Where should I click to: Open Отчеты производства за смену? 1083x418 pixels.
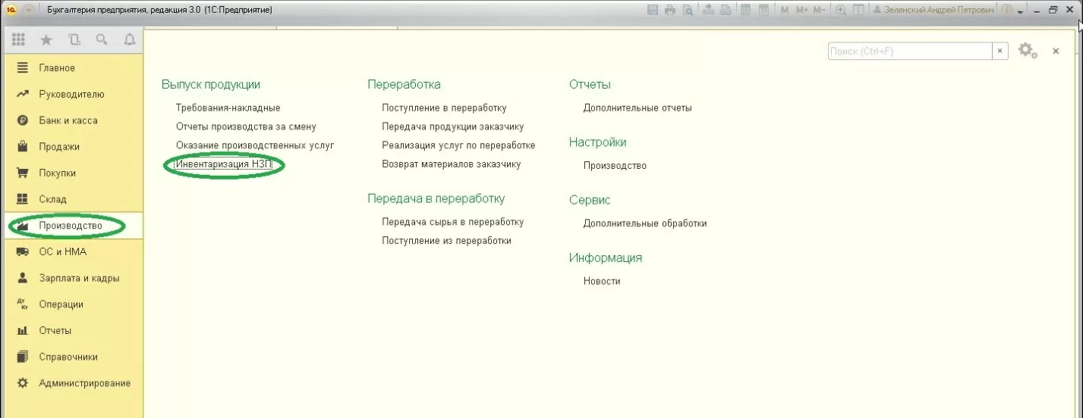click(246, 126)
